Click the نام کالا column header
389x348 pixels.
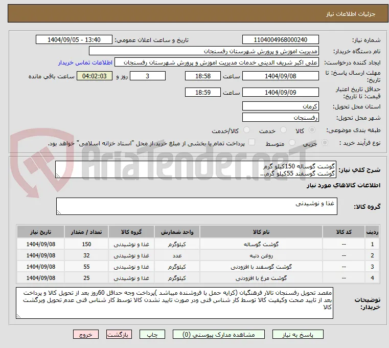[x=261, y=232]
